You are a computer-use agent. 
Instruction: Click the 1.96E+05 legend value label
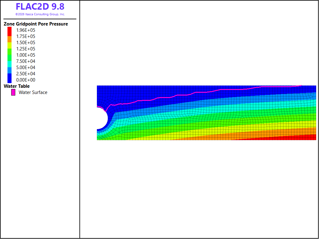[26, 30]
